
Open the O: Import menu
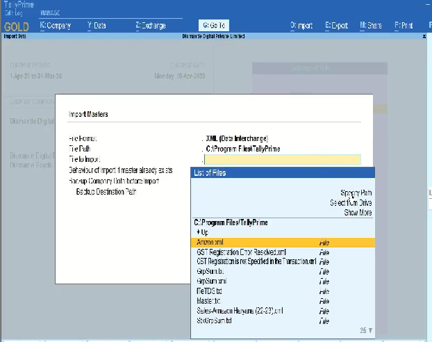point(301,26)
